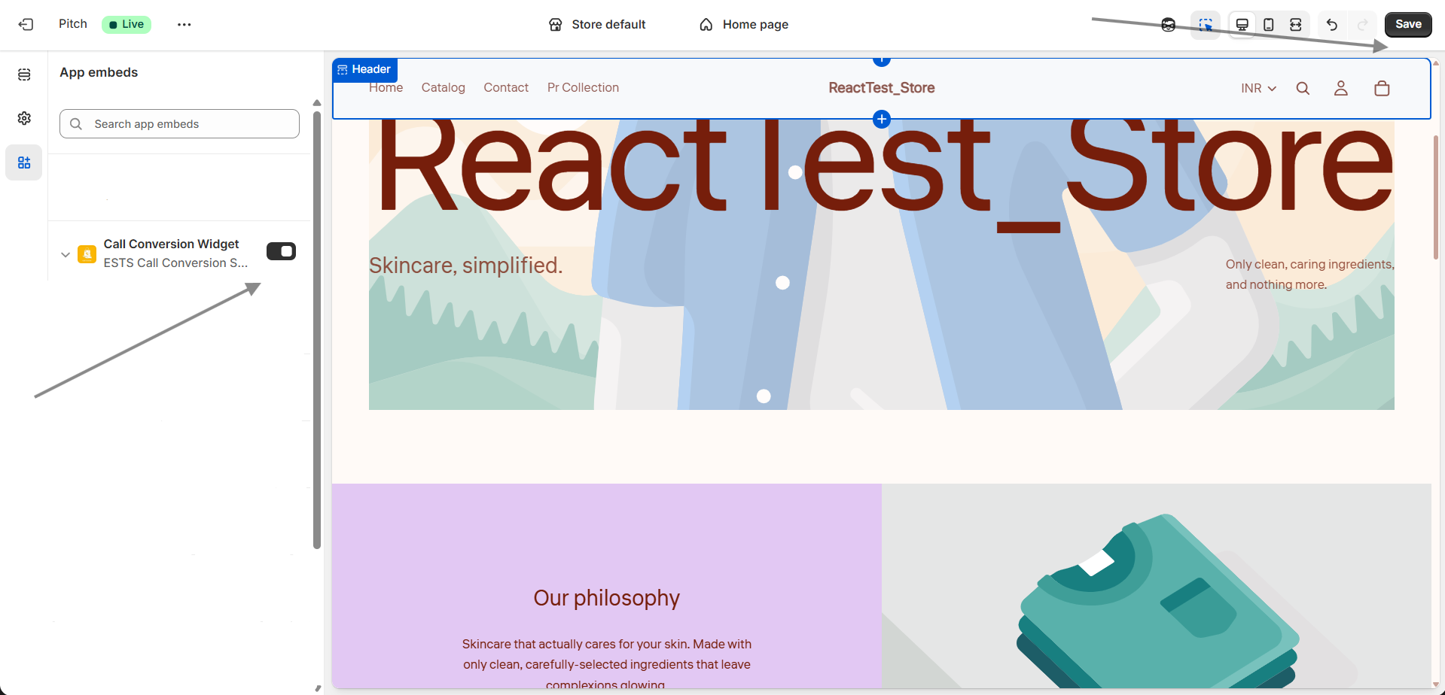Switch to fullscreen width preview
This screenshot has width=1445, height=695.
click(x=1296, y=25)
